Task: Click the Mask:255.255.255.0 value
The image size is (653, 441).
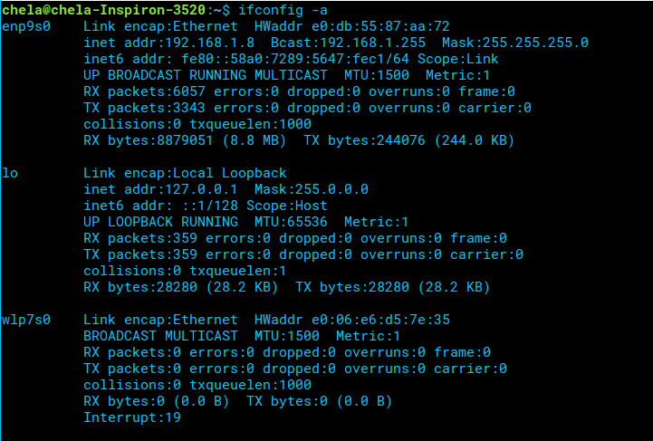Action: pos(515,43)
